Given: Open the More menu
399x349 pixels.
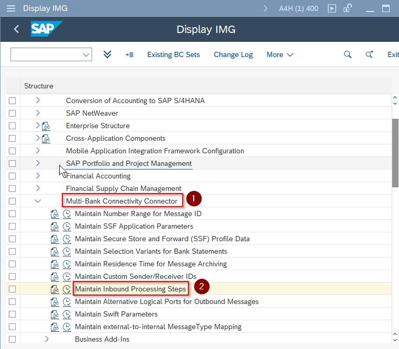Looking at the screenshot, I should 280,54.
